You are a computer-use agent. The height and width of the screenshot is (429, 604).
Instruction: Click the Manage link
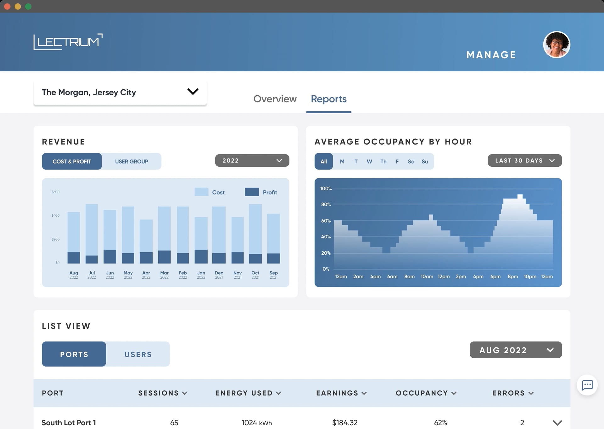coord(491,54)
